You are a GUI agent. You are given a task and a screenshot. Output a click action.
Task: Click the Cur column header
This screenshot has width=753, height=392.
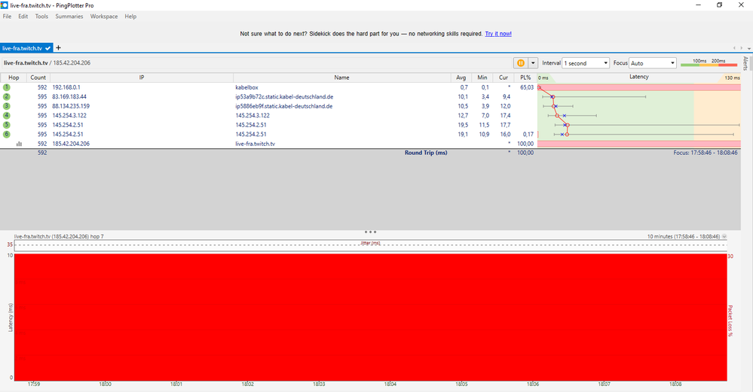[x=504, y=77]
